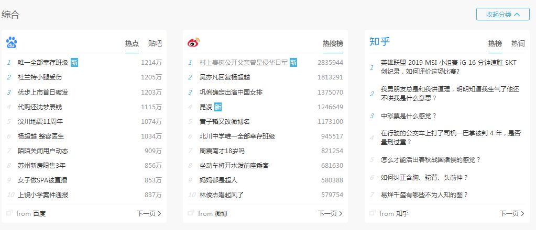
Task: Click the Baidu paw logo icon
Action: [x=12, y=43]
